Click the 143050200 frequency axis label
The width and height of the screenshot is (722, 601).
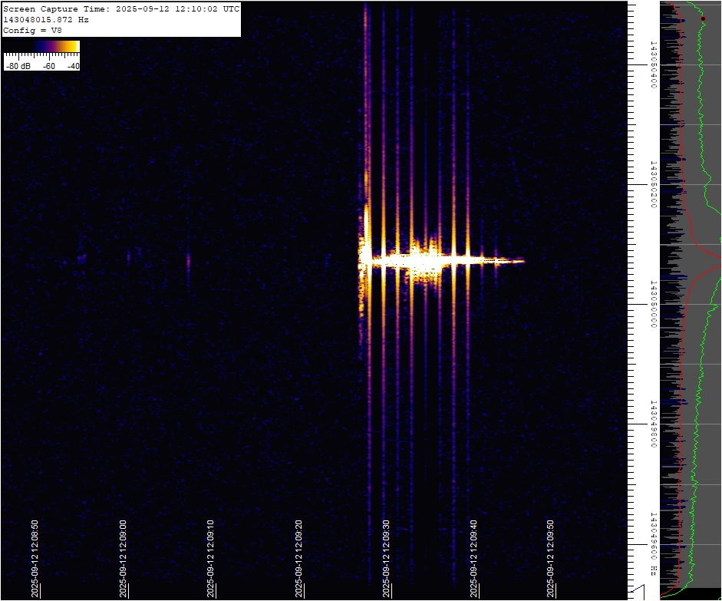click(653, 184)
